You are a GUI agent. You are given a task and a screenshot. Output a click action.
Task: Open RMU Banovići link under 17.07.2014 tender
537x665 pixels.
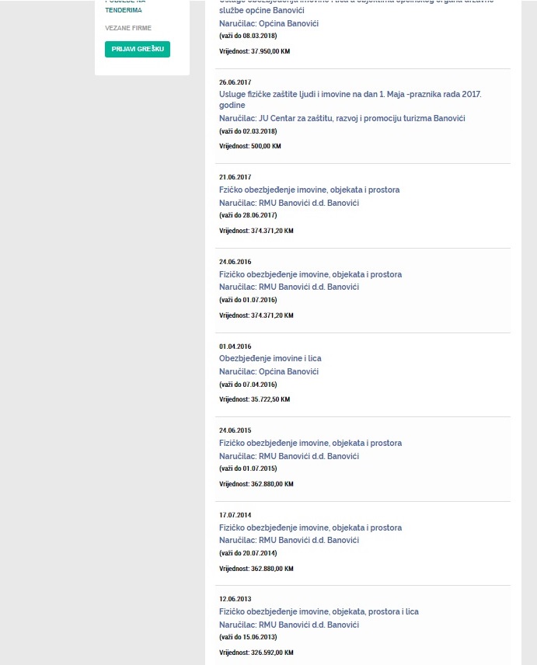289,541
